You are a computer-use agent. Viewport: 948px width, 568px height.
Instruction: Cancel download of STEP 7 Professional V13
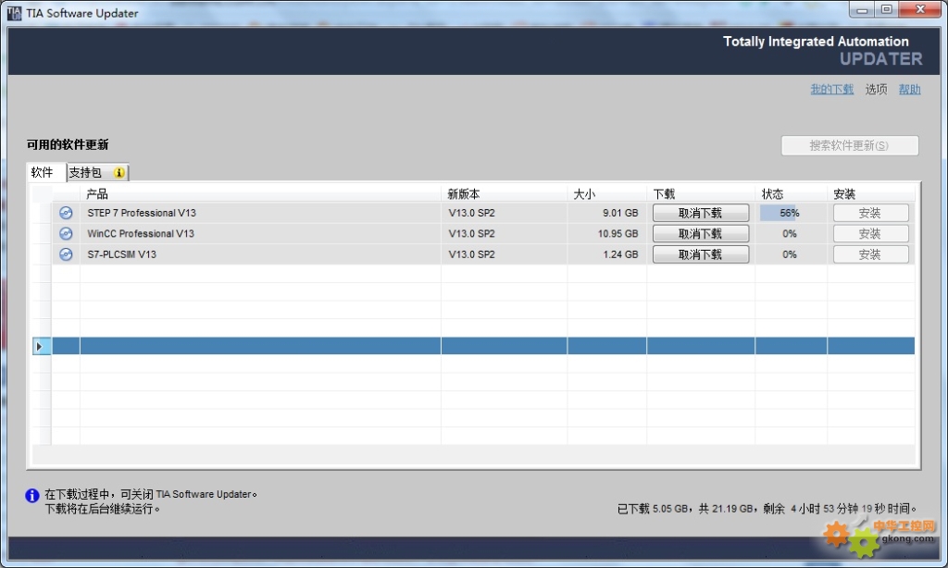click(x=701, y=213)
